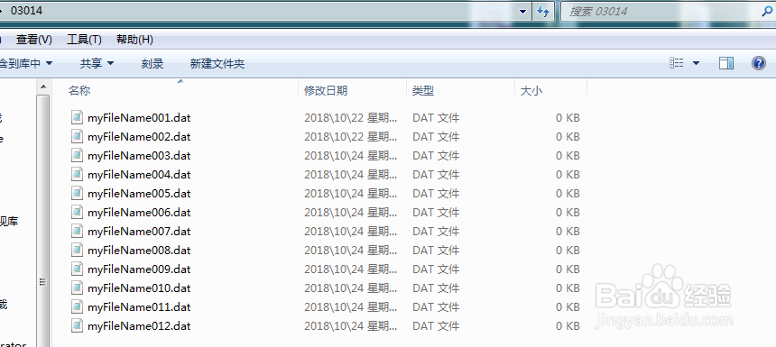Open the view options dropdown arrow
Screen dimensions: 776x347
coord(696,63)
